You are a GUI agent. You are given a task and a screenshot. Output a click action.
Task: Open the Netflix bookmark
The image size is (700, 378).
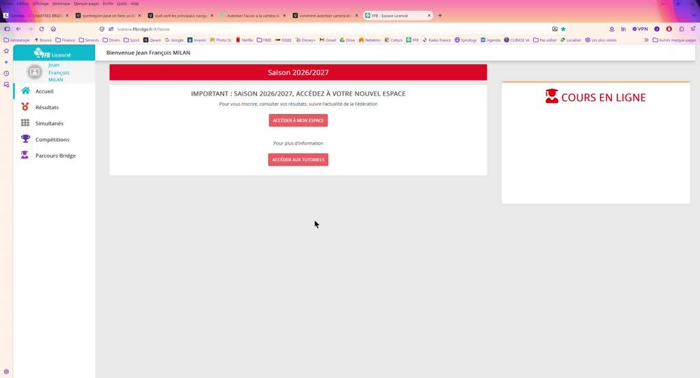245,40
